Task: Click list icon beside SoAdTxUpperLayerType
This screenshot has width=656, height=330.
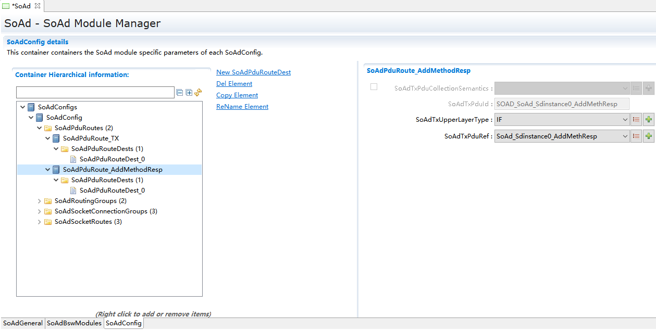Action: pyautogui.click(x=636, y=120)
